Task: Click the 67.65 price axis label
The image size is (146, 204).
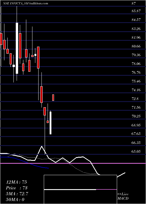Action: click(136, 134)
